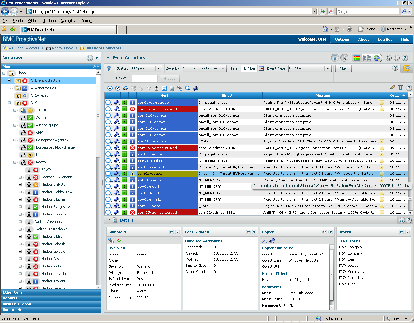Open the Options tab

pyautogui.click(x=342, y=39)
